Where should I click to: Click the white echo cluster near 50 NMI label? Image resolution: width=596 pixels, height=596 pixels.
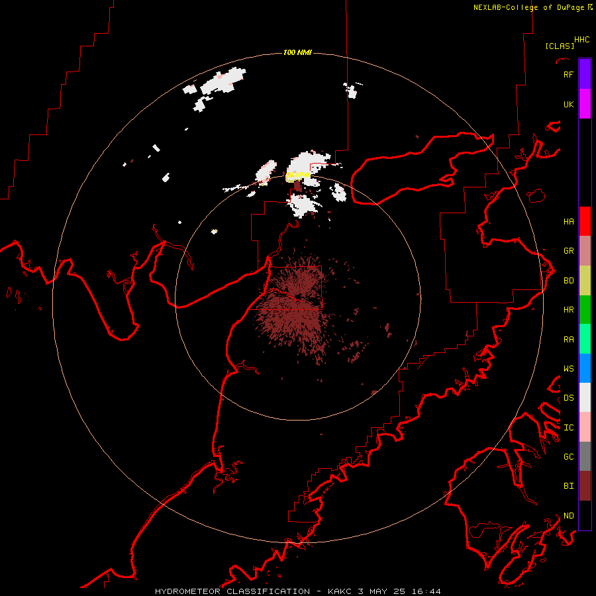[308, 168]
